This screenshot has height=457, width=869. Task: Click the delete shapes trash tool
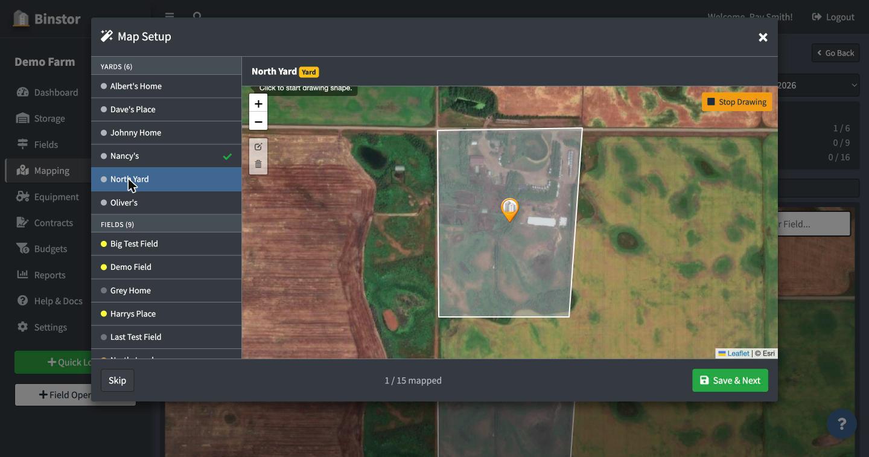(258, 164)
